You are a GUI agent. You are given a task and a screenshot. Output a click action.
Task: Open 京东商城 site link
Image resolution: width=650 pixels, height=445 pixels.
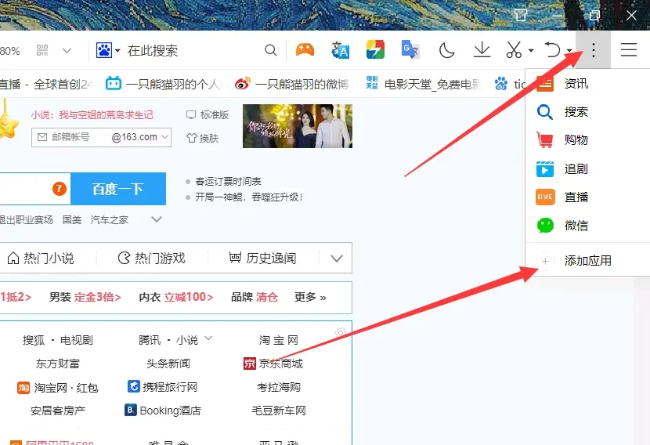tap(273, 364)
